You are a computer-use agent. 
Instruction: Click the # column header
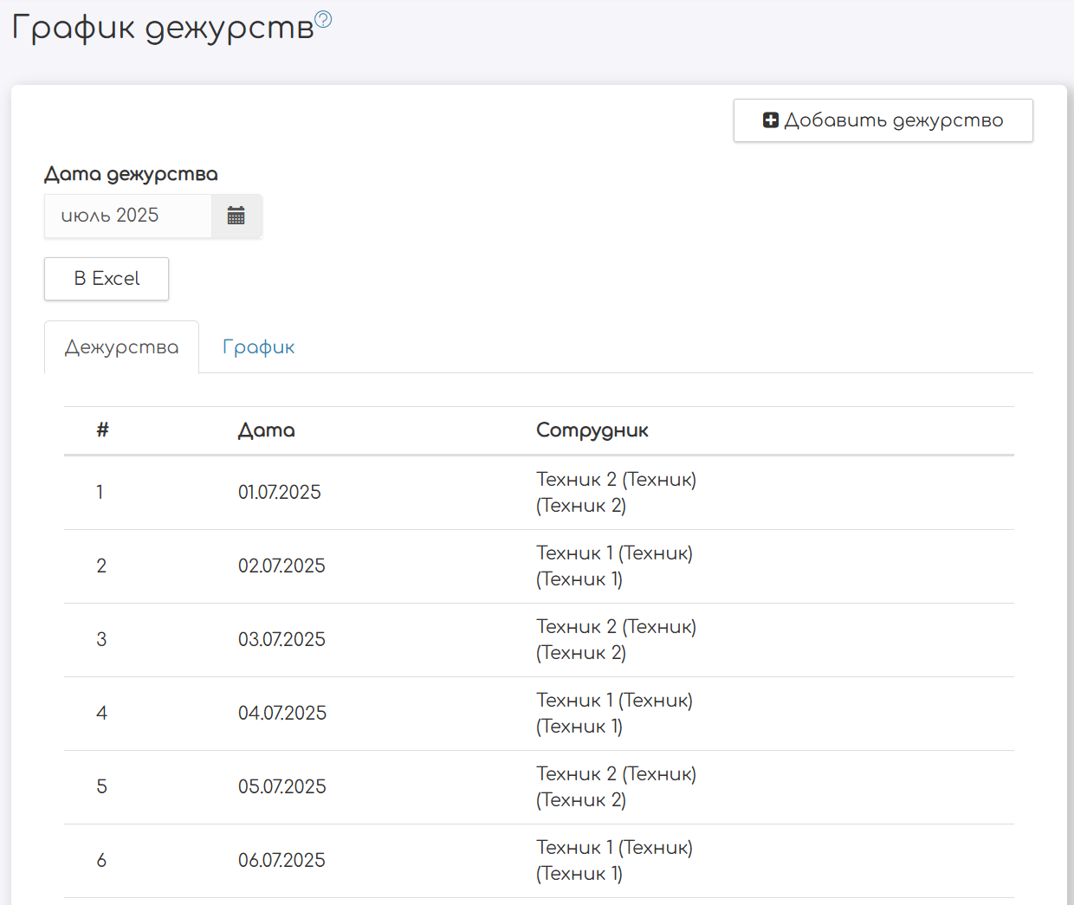coord(102,430)
